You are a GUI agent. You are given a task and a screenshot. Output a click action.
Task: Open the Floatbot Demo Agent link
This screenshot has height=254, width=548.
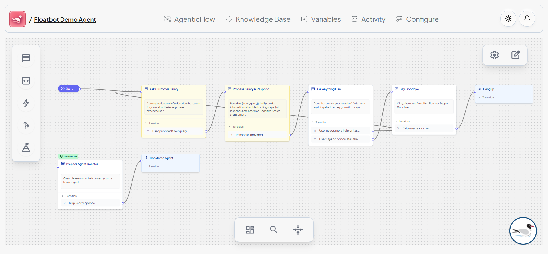[x=65, y=19]
